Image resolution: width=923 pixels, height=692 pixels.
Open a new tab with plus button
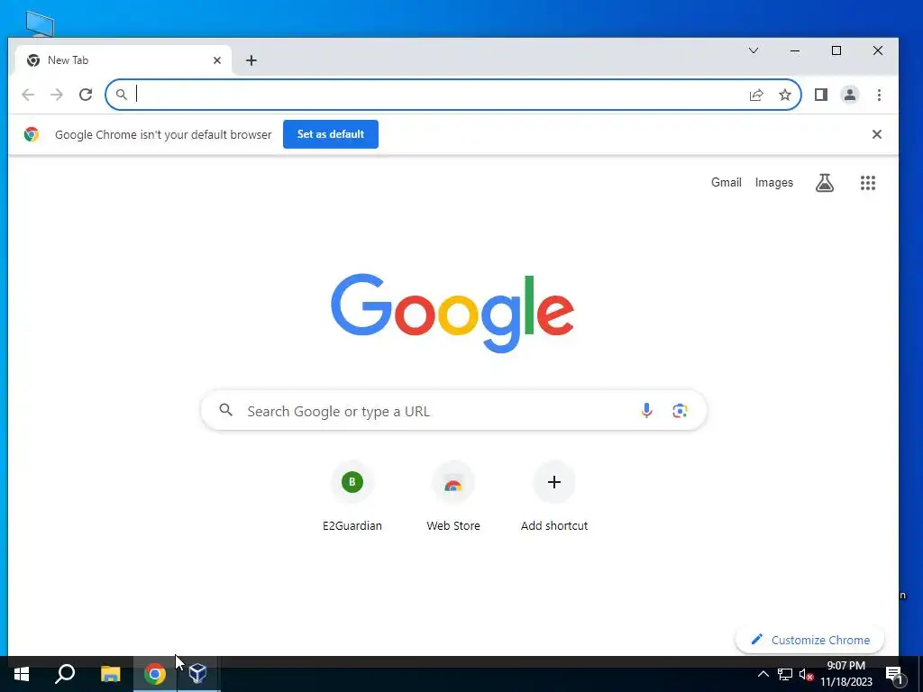tap(251, 60)
